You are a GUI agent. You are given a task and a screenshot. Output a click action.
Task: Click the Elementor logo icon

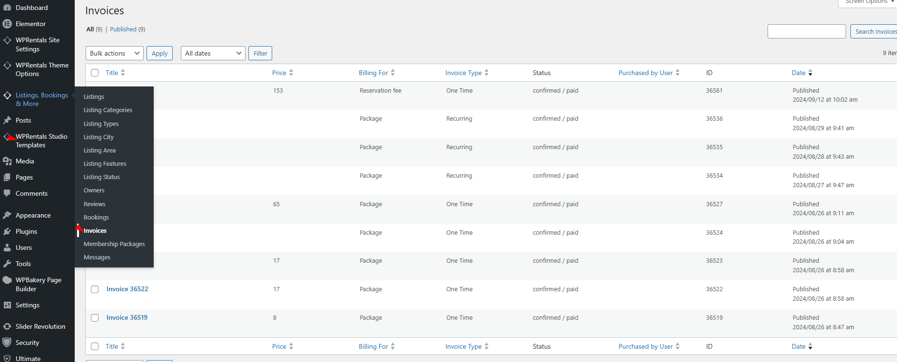pyautogui.click(x=7, y=24)
